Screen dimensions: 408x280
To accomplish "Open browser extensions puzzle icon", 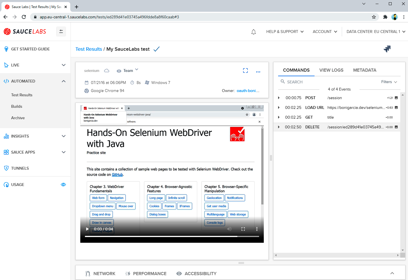I will click(385, 17).
